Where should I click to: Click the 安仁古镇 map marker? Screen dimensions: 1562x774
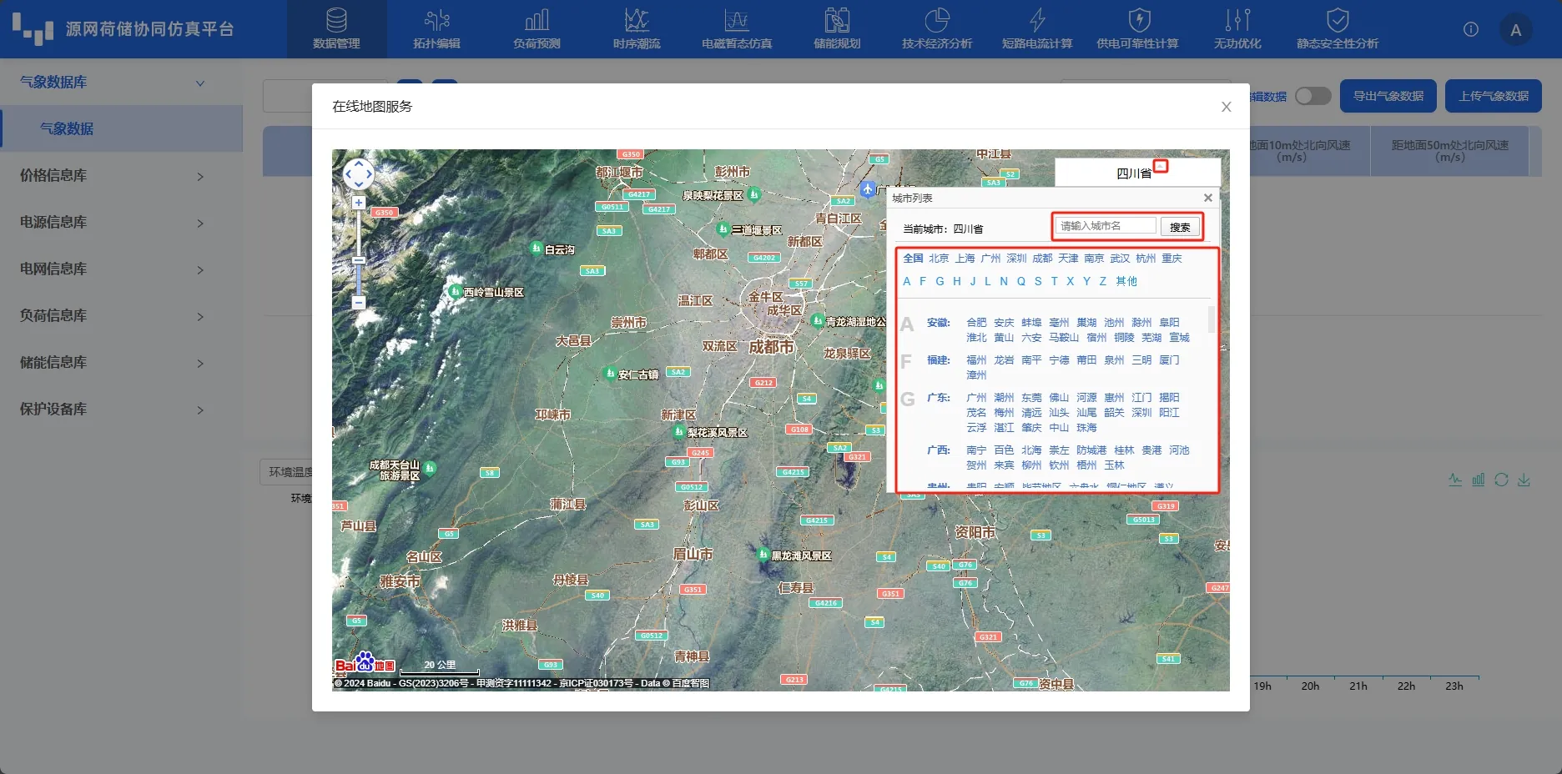click(610, 374)
